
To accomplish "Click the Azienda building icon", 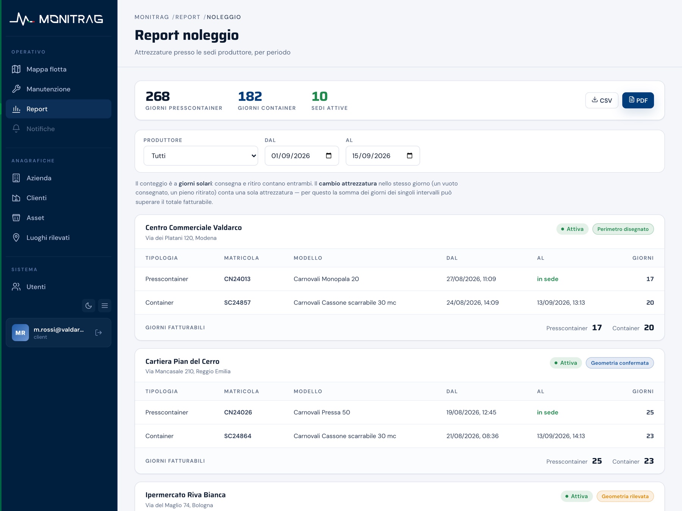I will pos(16,178).
